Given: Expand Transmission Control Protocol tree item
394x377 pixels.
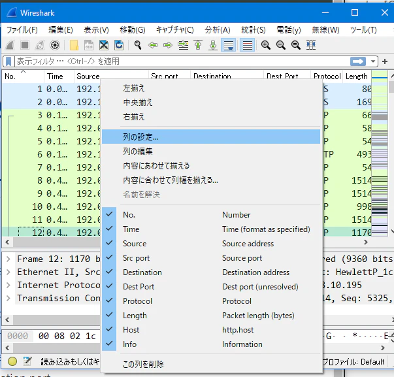Looking at the screenshot, I should (8, 298).
